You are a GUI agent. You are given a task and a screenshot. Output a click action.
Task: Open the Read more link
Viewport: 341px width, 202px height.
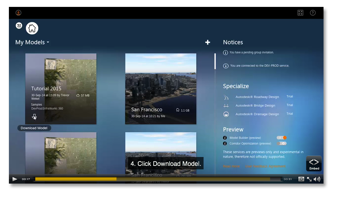click(231, 166)
